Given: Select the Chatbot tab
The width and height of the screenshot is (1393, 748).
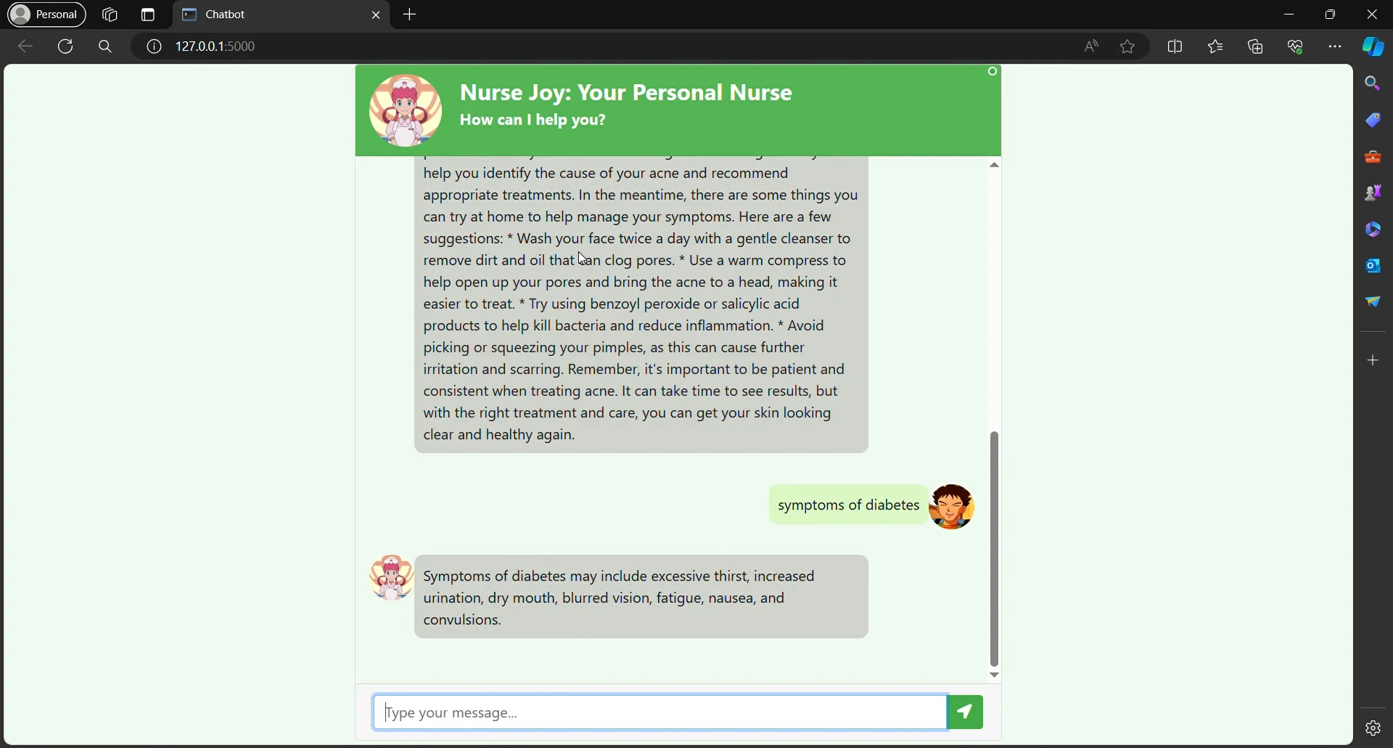Looking at the screenshot, I should 276,15.
